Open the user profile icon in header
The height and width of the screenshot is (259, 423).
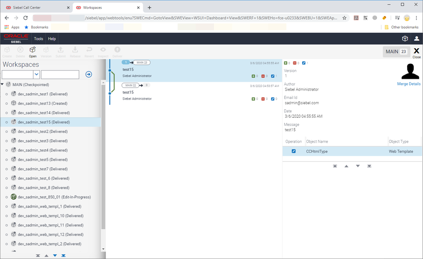coord(416,39)
